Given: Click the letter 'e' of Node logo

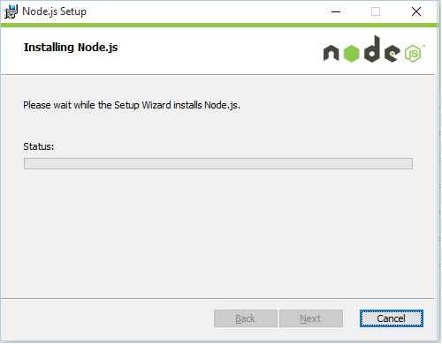Looking at the screenshot, I should pyautogui.click(x=392, y=53).
